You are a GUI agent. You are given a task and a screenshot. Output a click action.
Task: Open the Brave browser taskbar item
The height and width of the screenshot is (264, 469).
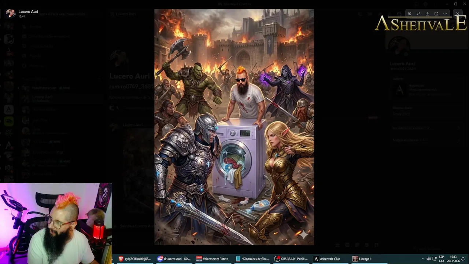point(135,258)
